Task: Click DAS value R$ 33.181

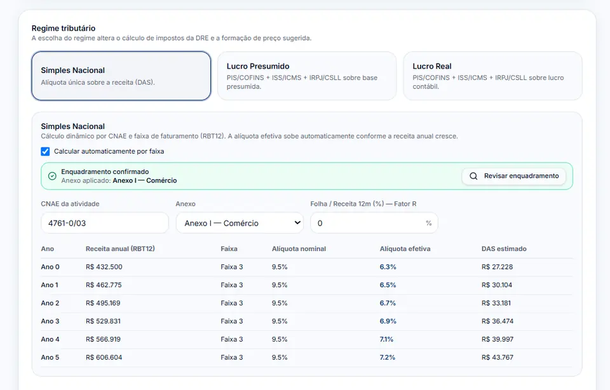Action: 496,303
